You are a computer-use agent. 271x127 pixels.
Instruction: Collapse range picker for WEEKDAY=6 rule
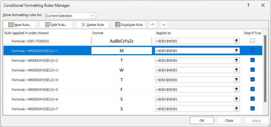coord(237,99)
